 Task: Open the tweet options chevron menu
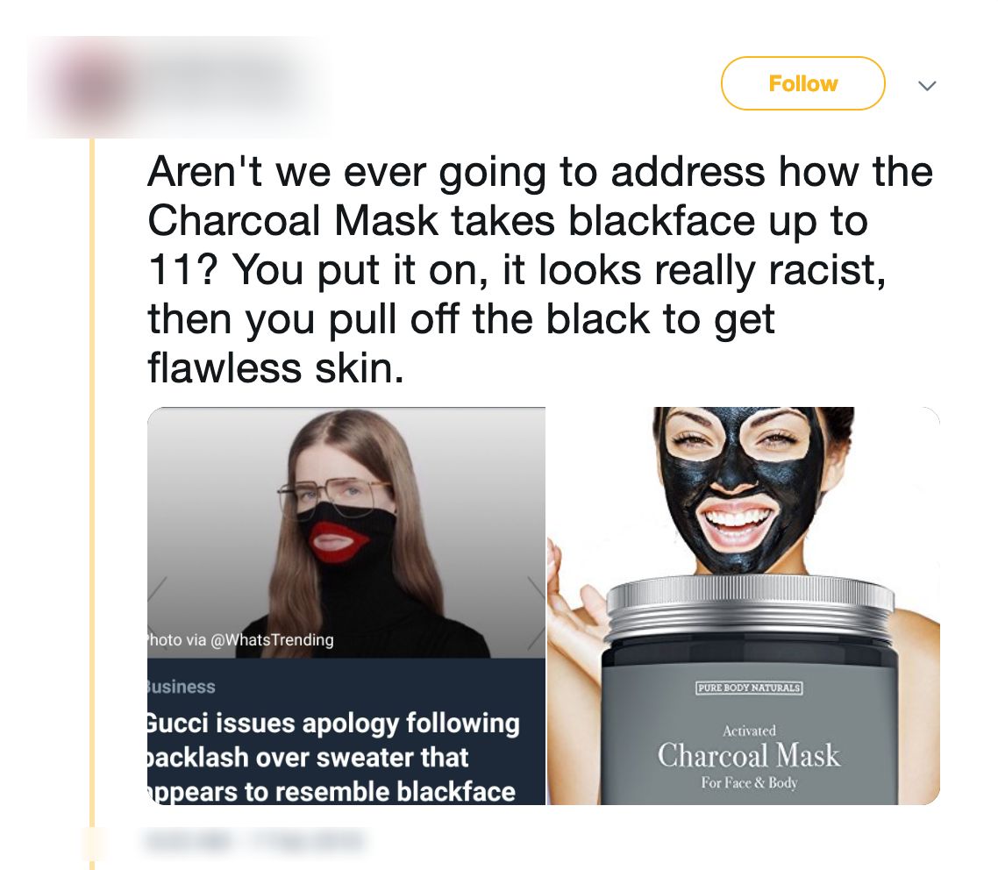pyautogui.click(x=927, y=85)
